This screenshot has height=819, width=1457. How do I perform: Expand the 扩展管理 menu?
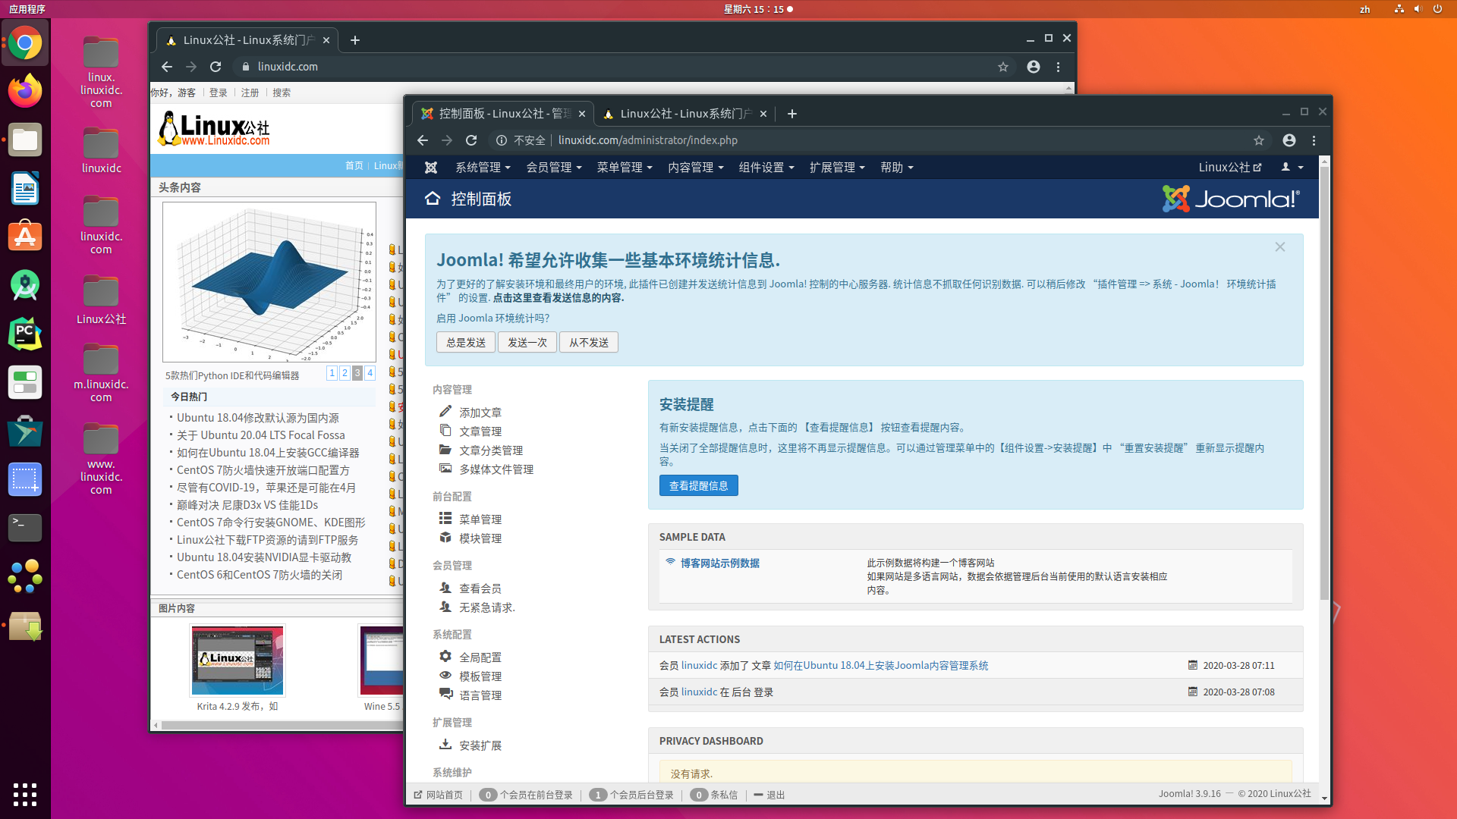pos(838,168)
